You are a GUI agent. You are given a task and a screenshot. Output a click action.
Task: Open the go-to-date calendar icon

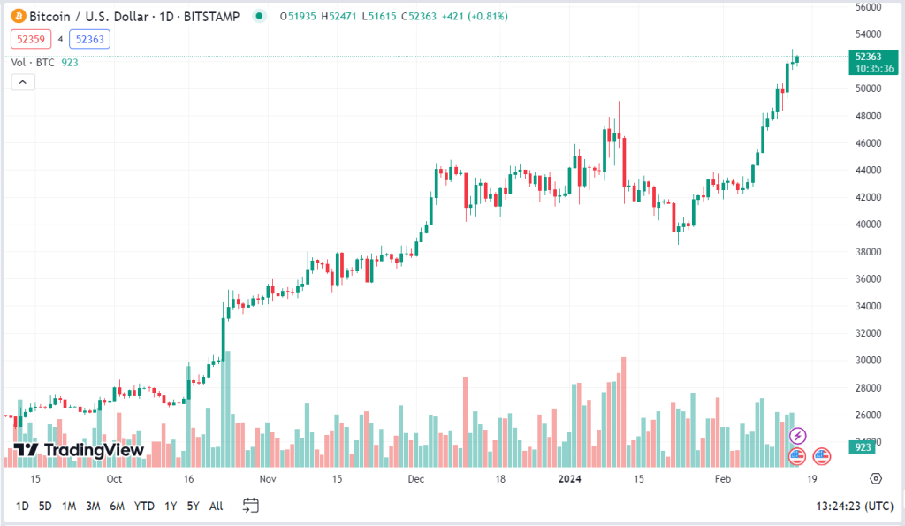(x=249, y=506)
